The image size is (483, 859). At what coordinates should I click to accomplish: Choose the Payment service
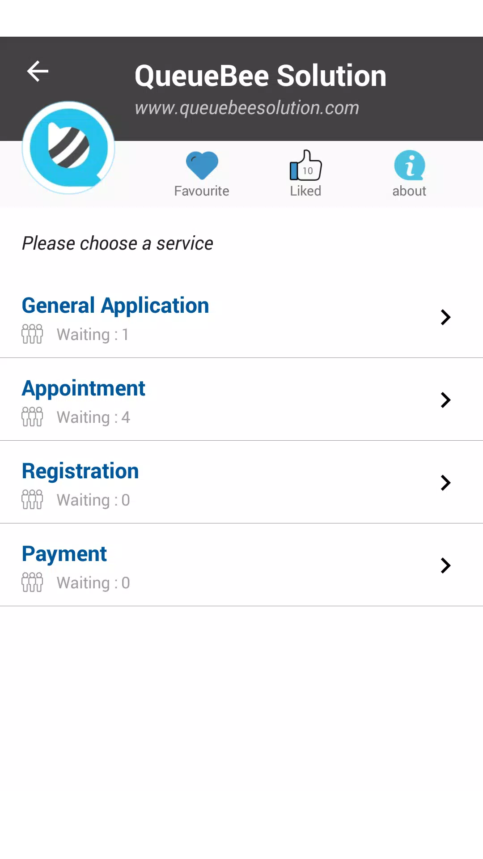[x=241, y=565]
